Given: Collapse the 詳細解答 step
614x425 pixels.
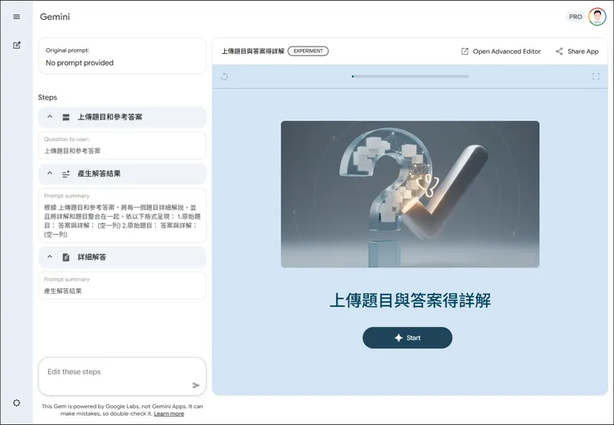Looking at the screenshot, I should click(50, 257).
